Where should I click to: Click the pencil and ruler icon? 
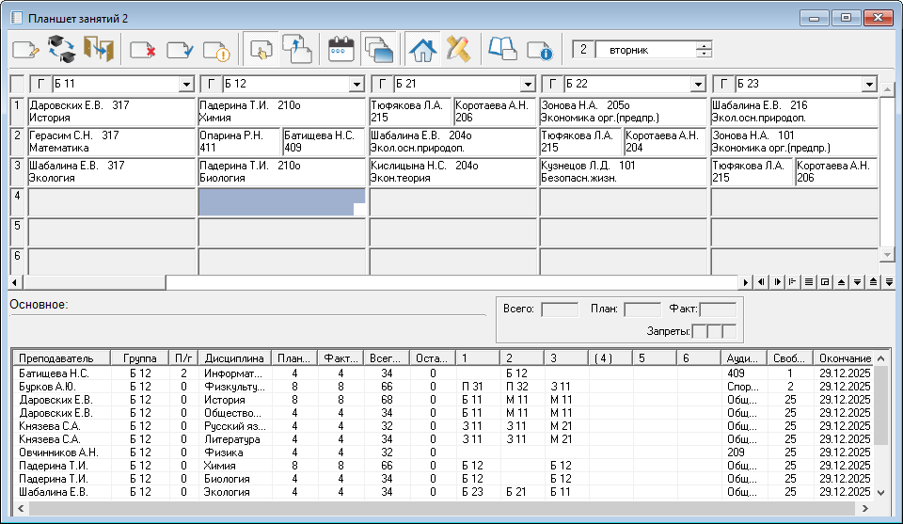click(x=458, y=50)
